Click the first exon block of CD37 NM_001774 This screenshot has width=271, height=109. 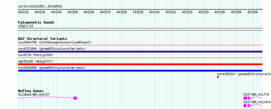pyautogui.click(x=245, y=98)
